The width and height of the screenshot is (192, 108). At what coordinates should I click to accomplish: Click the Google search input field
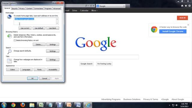click(x=102, y=57)
